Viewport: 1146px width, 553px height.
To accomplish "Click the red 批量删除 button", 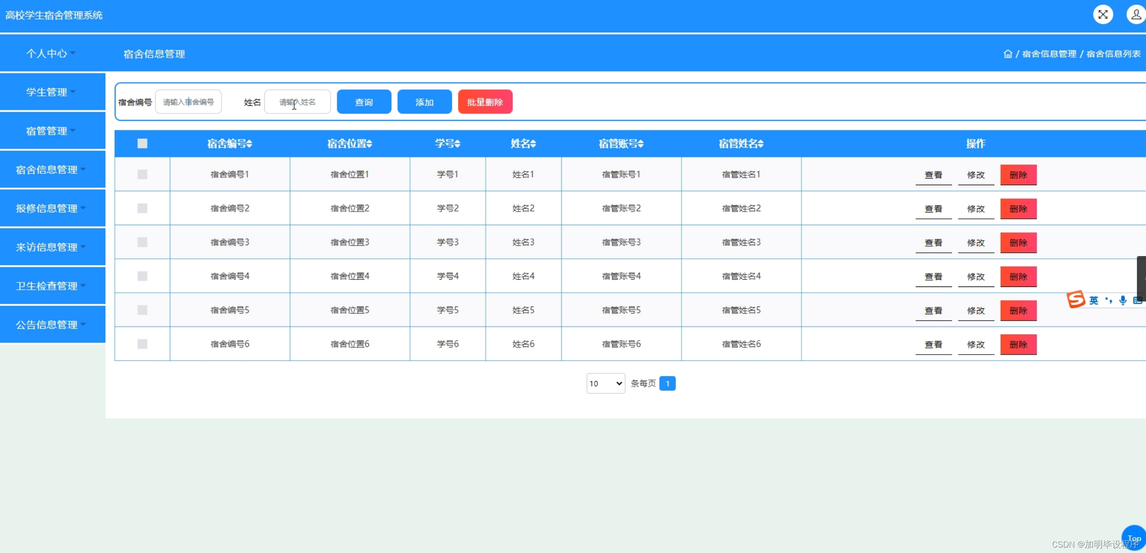I will click(x=485, y=102).
